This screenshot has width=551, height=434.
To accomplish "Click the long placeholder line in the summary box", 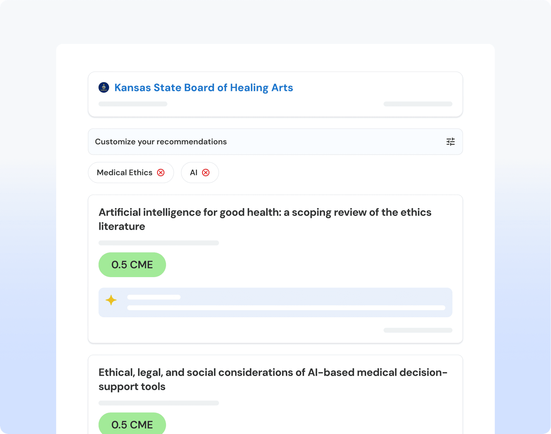I will [x=286, y=308].
